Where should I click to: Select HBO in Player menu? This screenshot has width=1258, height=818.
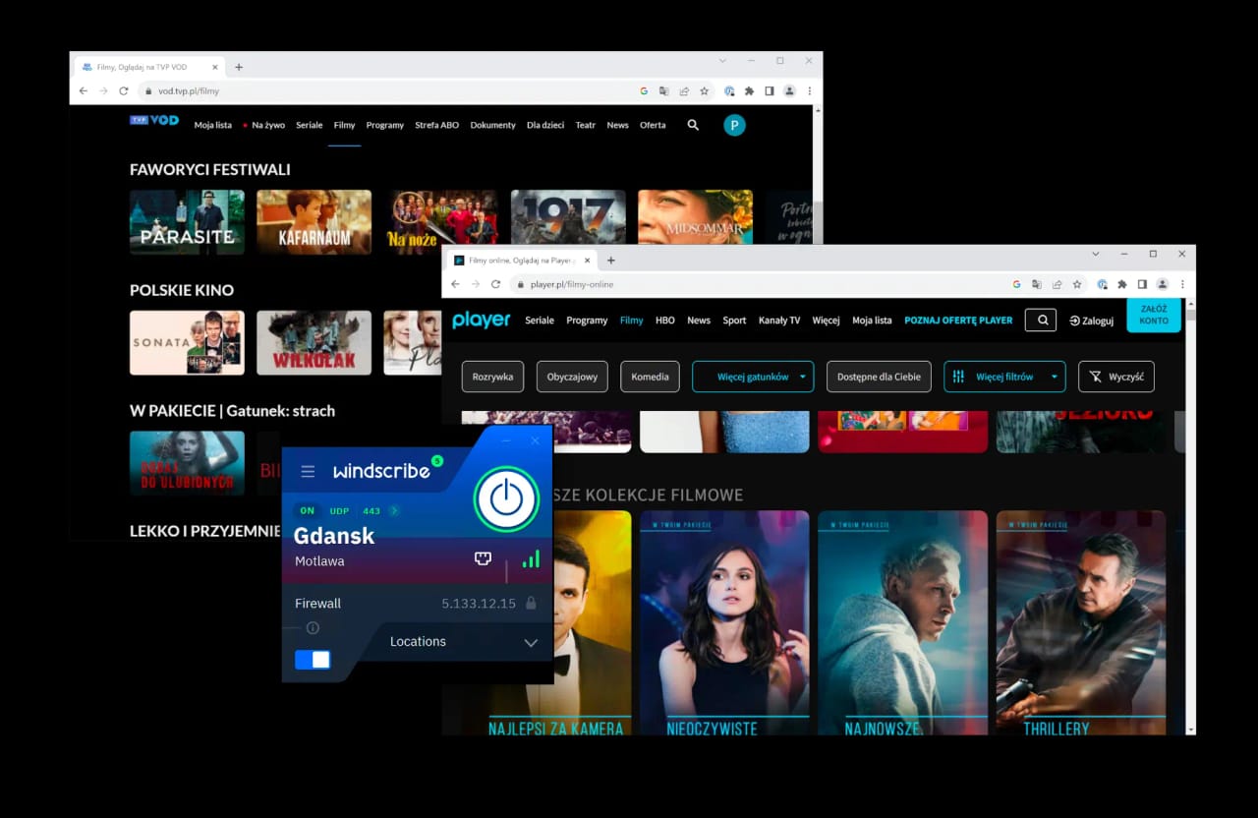665,321
